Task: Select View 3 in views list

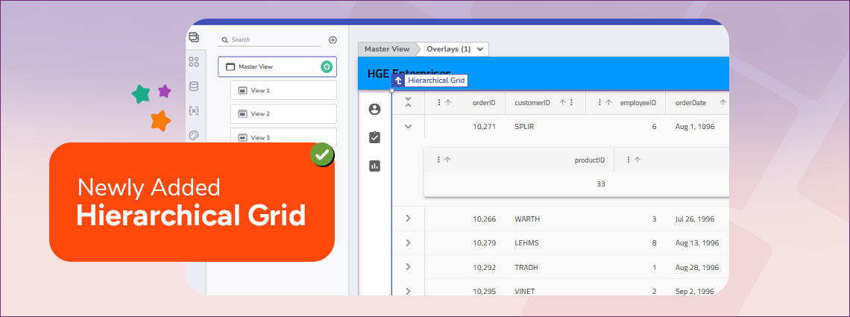Action: coord(283,138)
